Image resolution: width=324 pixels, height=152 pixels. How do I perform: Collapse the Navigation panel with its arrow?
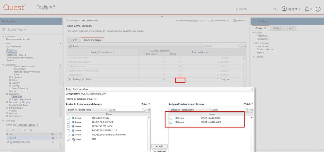point(60,21)
